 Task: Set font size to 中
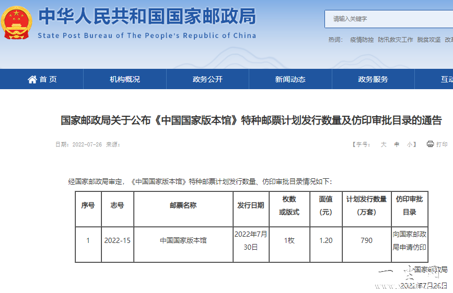397,144
